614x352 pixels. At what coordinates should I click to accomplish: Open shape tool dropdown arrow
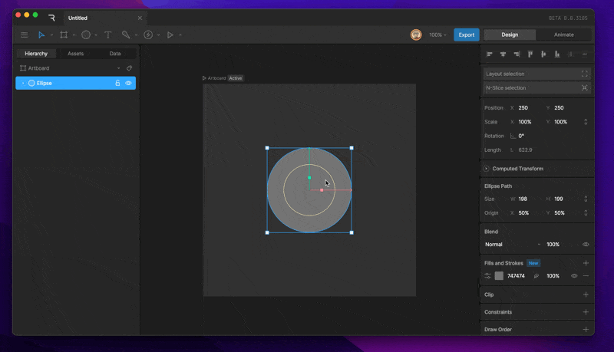pyautogui.click(x=96, y=35)
